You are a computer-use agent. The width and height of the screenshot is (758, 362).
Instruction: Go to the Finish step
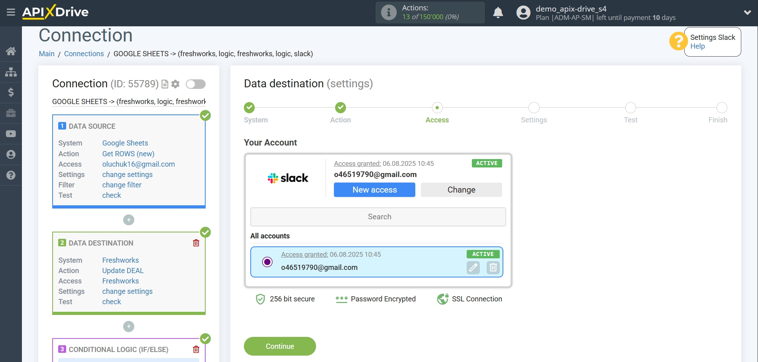click(x=722, y=108)
